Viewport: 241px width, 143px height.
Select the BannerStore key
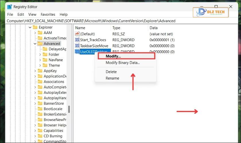pos(54,104)
